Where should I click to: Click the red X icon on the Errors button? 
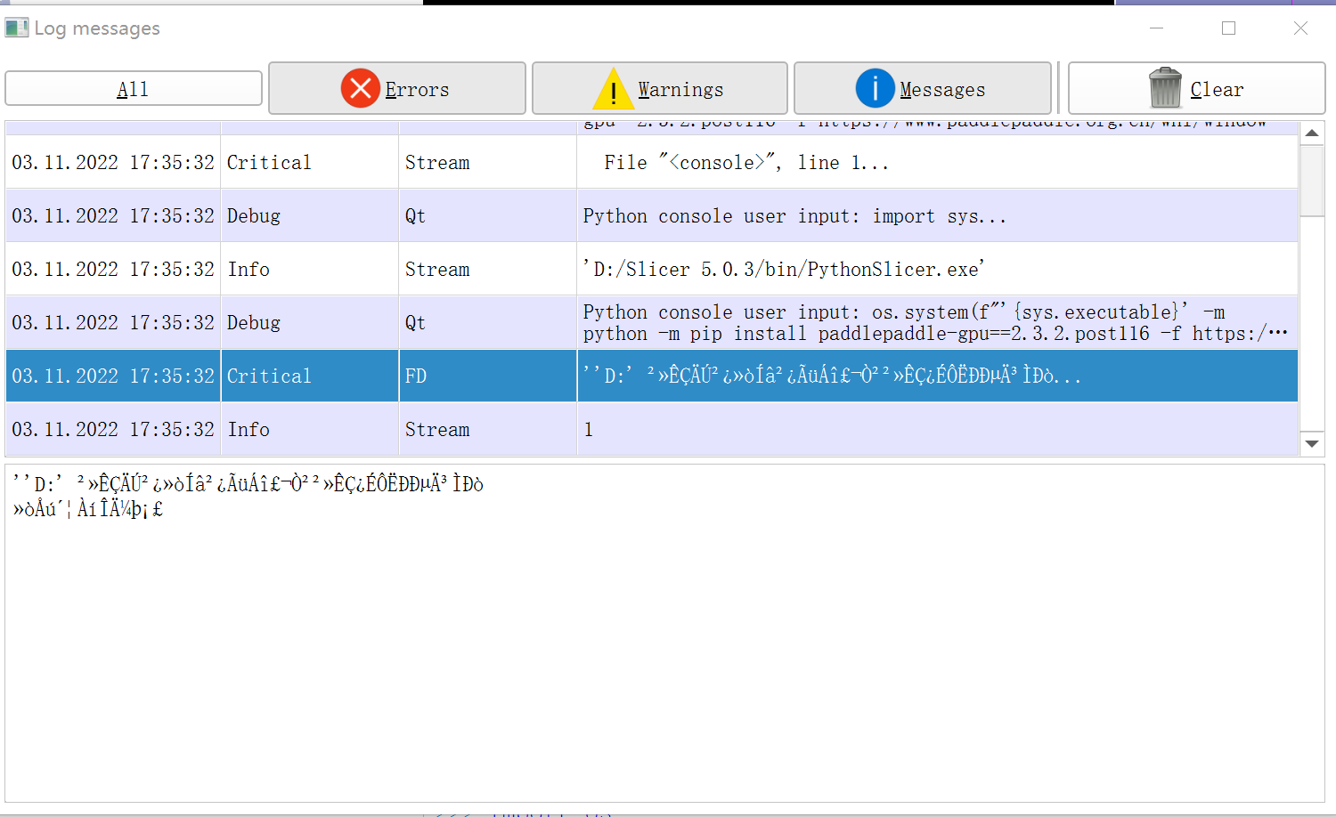click(x=360, y=88)
